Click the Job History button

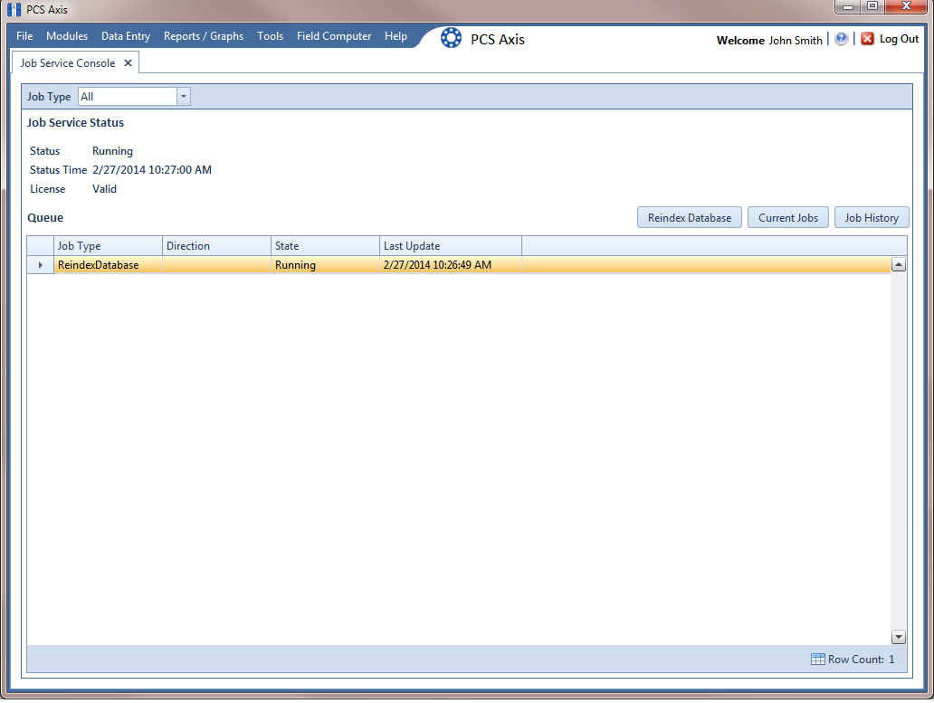click(x=872, y=218)
